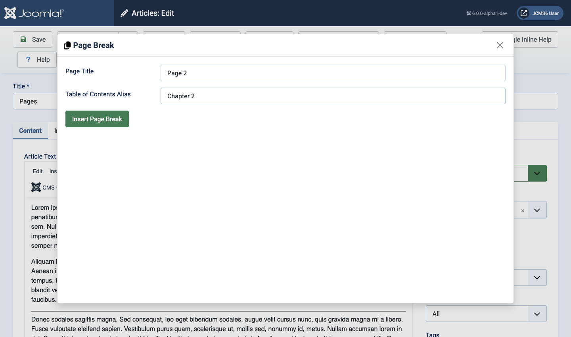
Task: Click inside the Page Title input field
Action: point(333,73)
